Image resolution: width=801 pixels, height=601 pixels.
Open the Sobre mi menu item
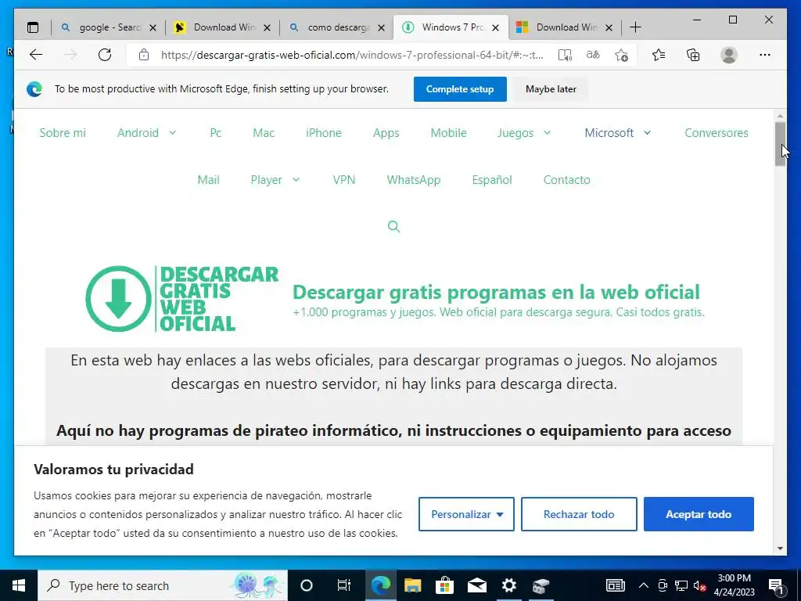63,133
